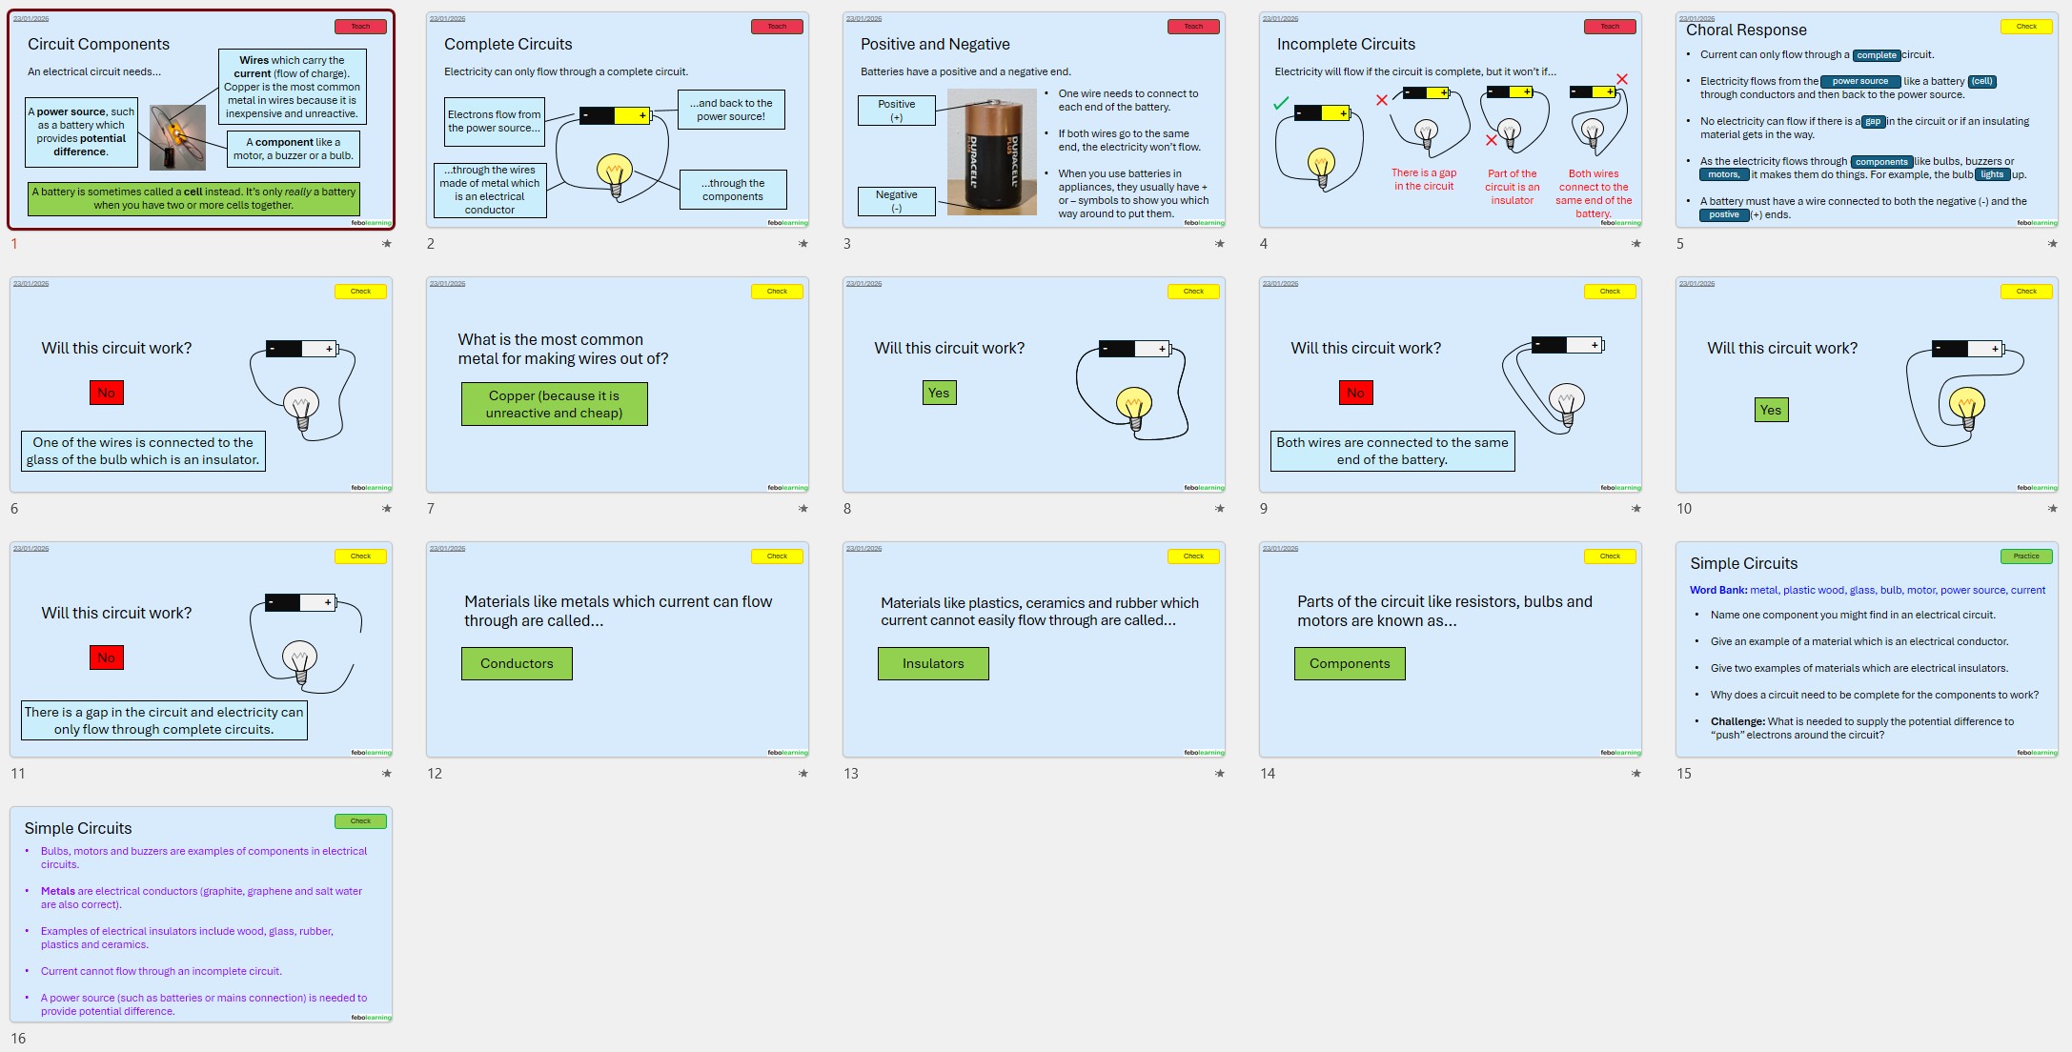The image size is (2072, 1052).
Task: Click the transition star under slide 14 Components
Action: tap(1635, 774)
